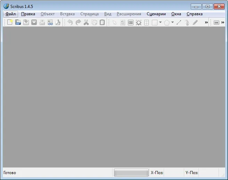Click the Cut scissors icon
The height and width of the screenshot is (180, 228).
(86, 22)
